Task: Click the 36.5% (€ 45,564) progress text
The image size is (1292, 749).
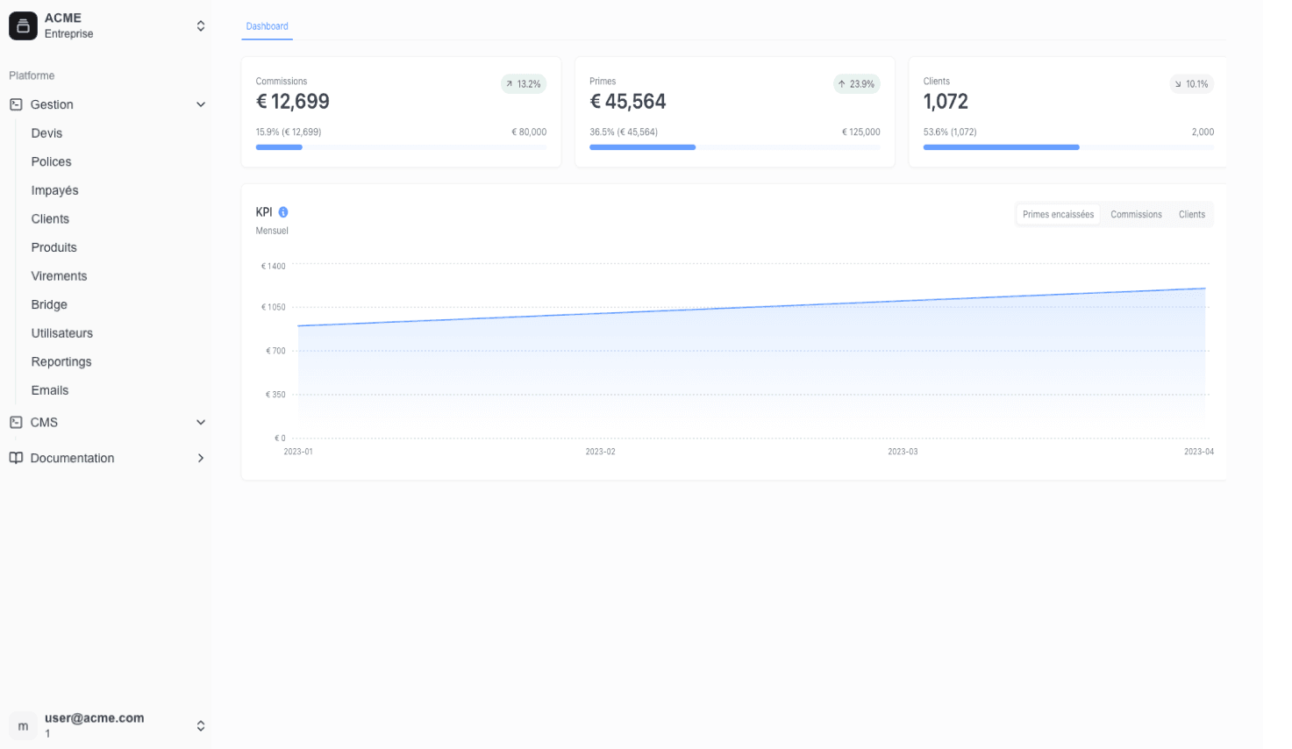Action: 624,132
